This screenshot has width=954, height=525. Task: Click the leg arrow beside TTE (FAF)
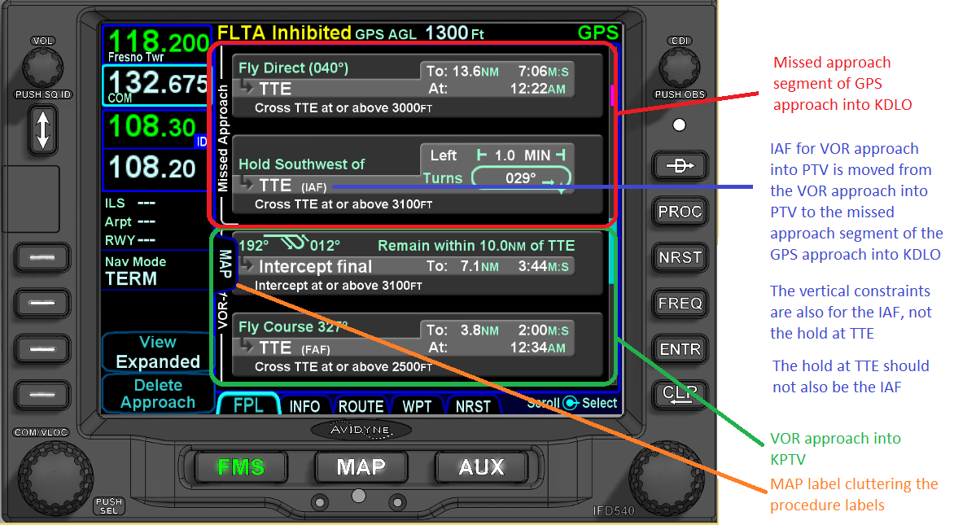pos(247,348)
